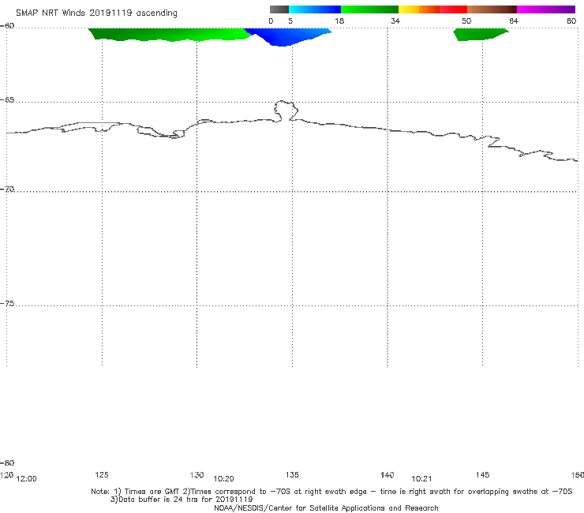Image resolution: width=584 pixels, height=513 pixels.
Task: Click the longitude label '135'
Action: coord(292,474)
